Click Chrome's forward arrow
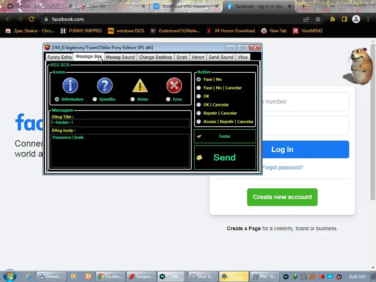 [20, 19]
